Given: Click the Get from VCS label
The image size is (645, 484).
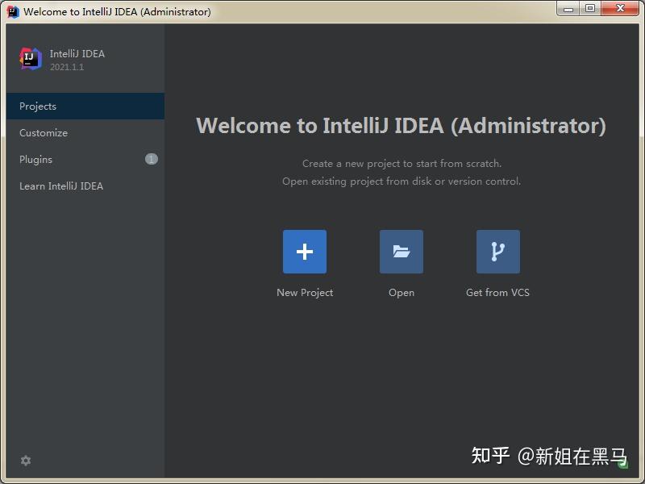Looking at the screenshot, I should coord(497,292).
